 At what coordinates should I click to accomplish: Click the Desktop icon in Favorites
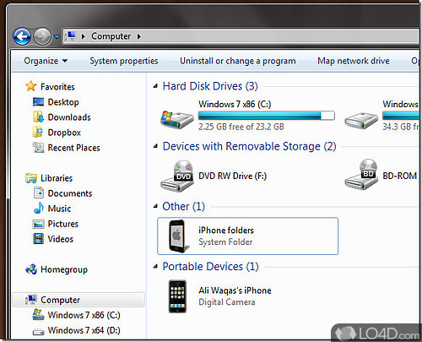(x=38, y=102)
